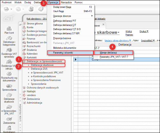Expand Deklaracje i e-Sprawozdawczość module
Viewport: 160px width, 133px height.
(43, 61)
